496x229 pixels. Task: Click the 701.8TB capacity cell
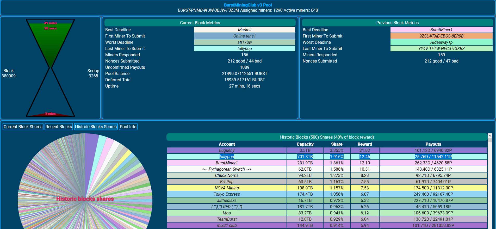(305, 157)
